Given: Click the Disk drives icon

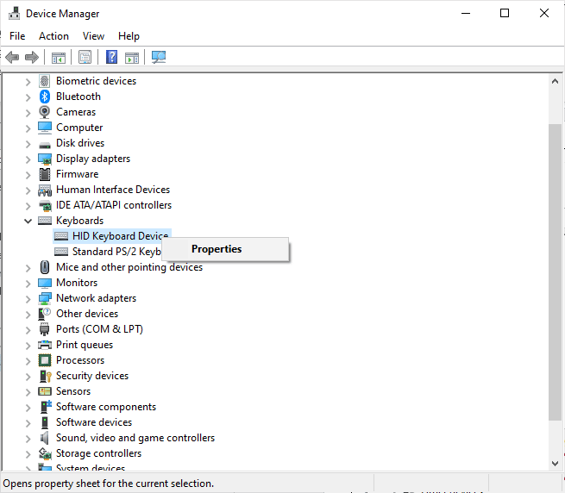Looking at the screenshot, I should 45,145.
